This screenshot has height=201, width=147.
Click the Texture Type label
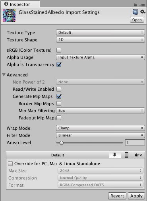click(x=21, y=33)
